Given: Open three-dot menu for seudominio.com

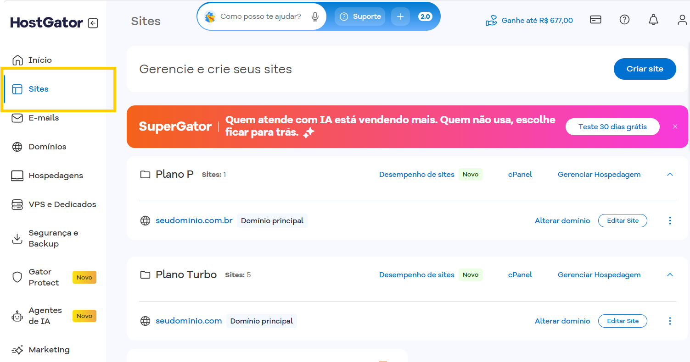Looking at the screenshot, I should [x=670, y=321].
